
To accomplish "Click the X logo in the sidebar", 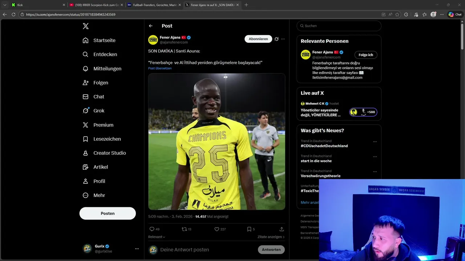I will click(86, 26).
